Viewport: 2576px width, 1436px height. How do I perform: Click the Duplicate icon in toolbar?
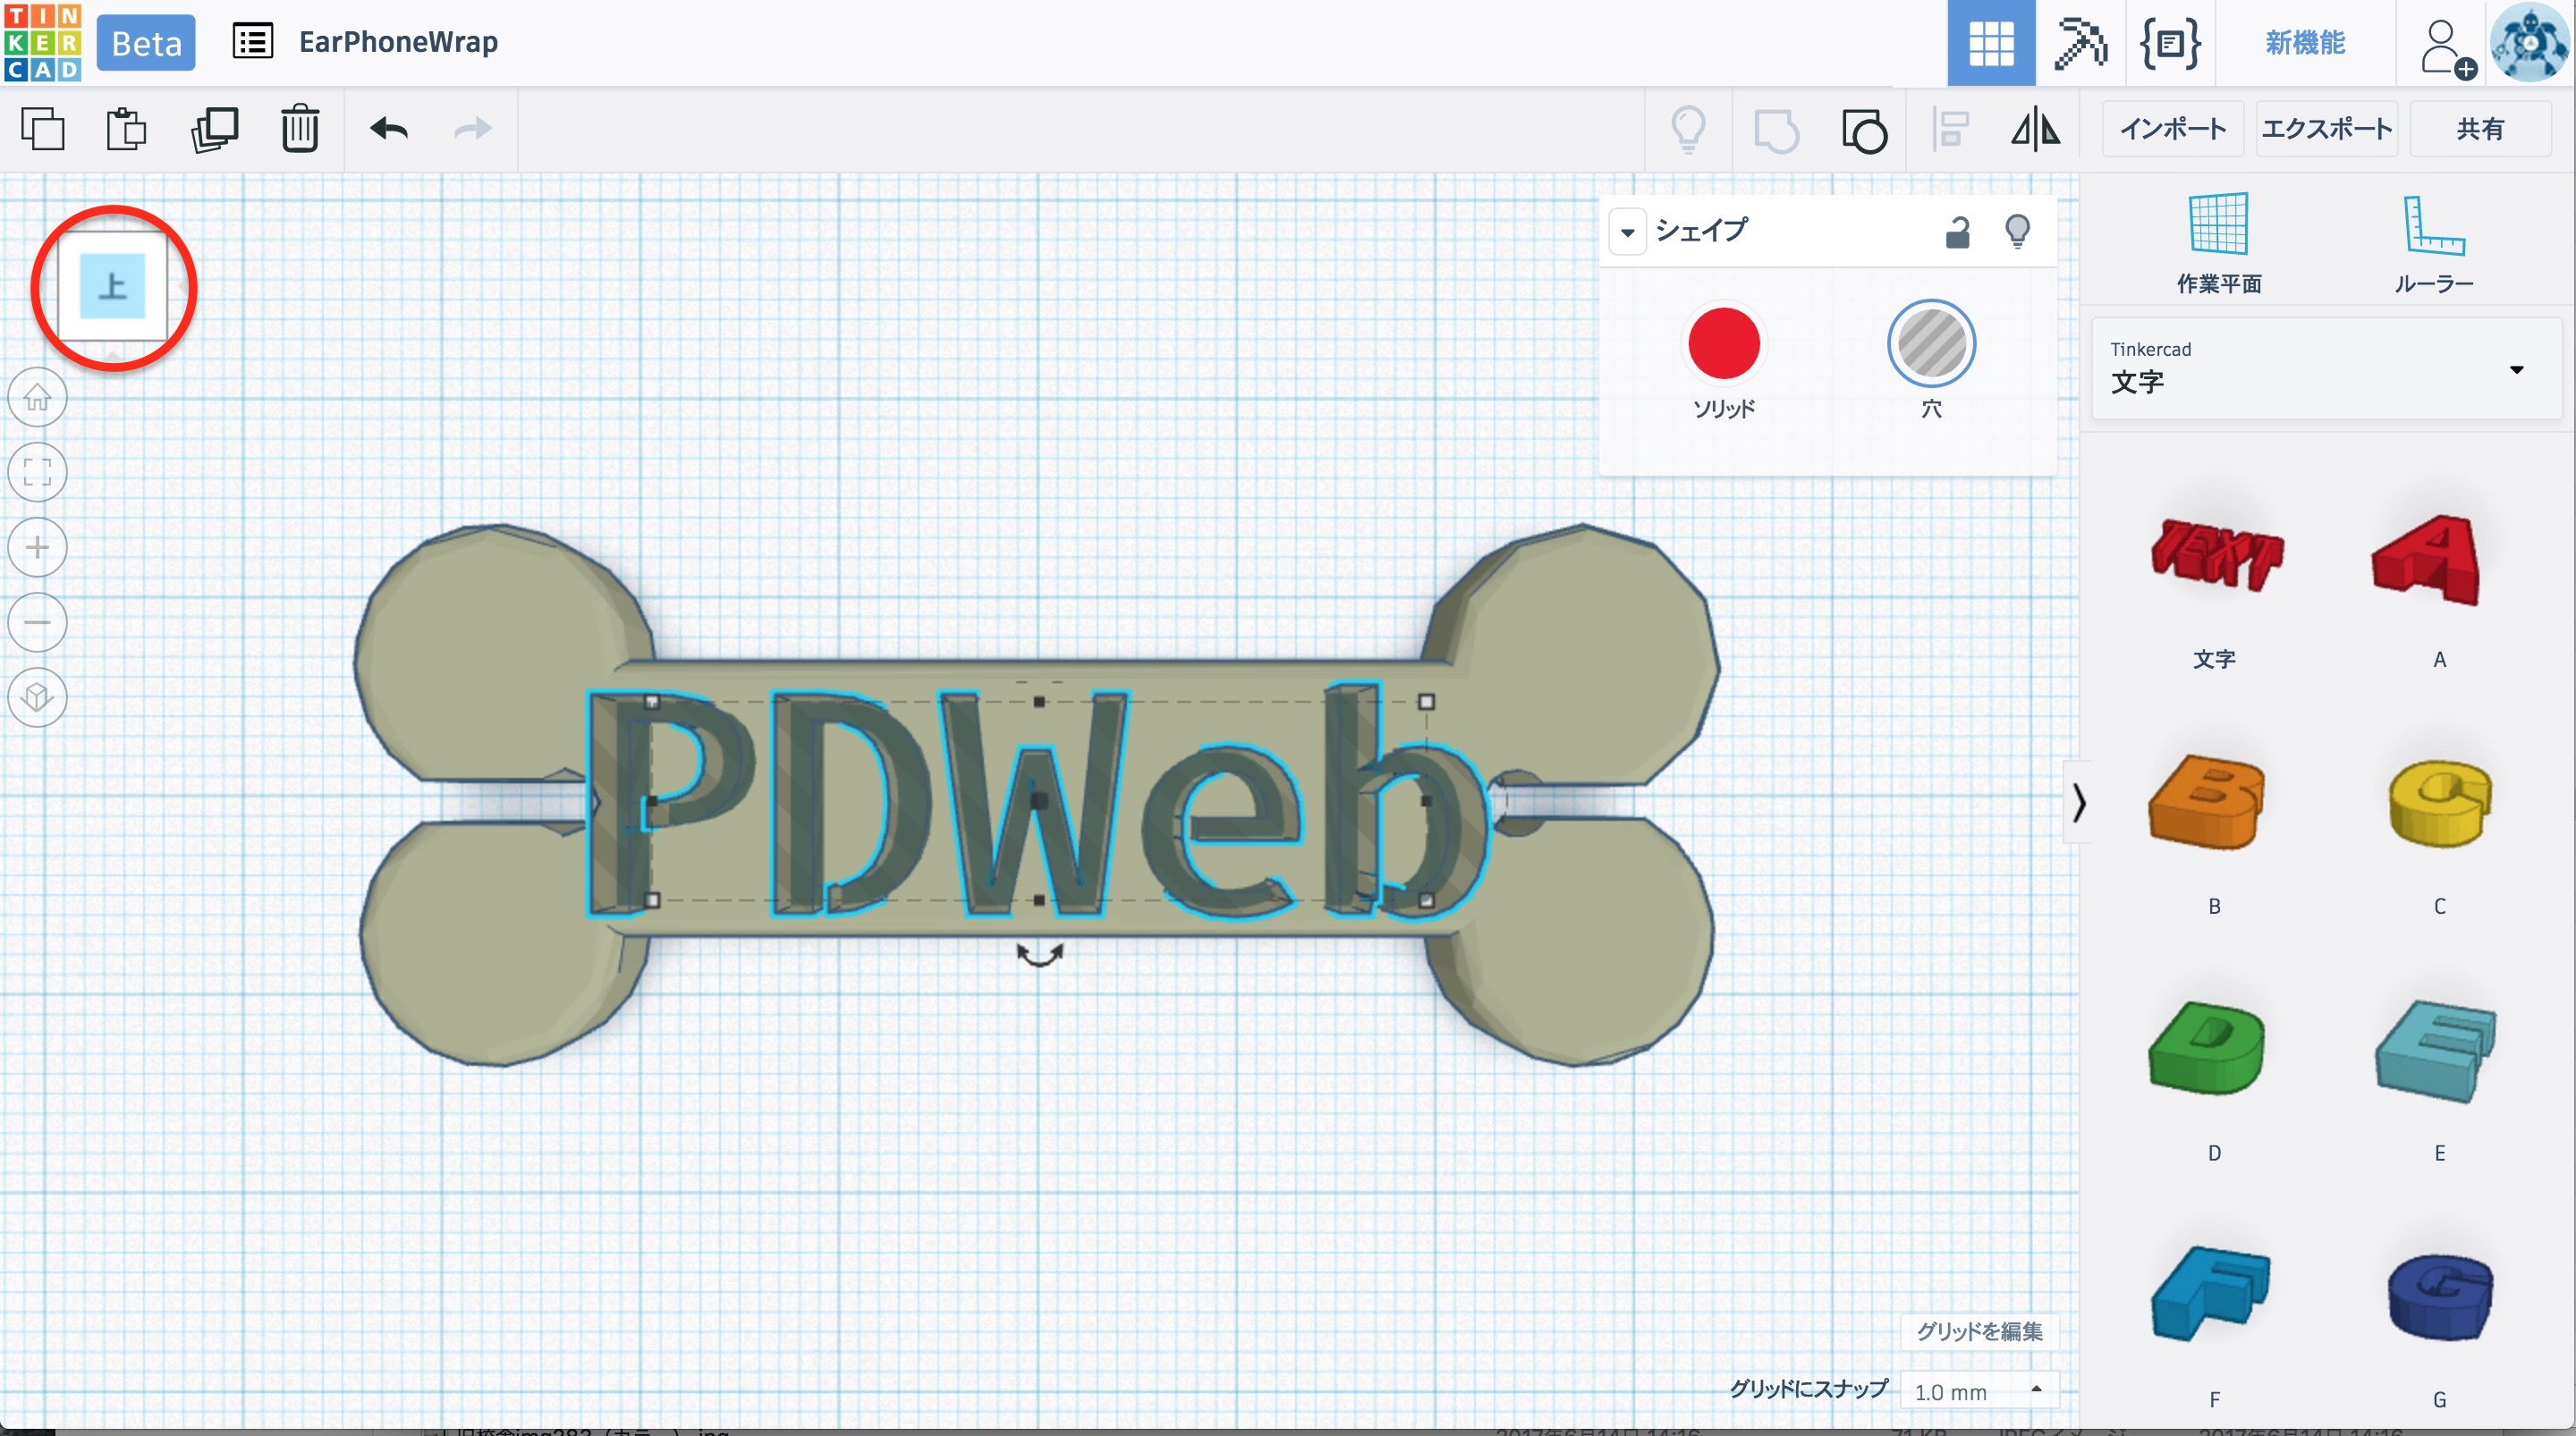pyautogui.click(x=214, y=129)
